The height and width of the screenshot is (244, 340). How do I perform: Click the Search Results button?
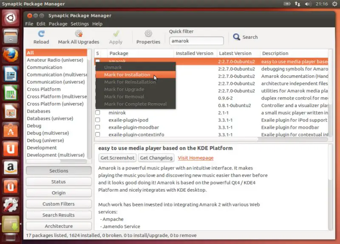[x=59, y=215]
